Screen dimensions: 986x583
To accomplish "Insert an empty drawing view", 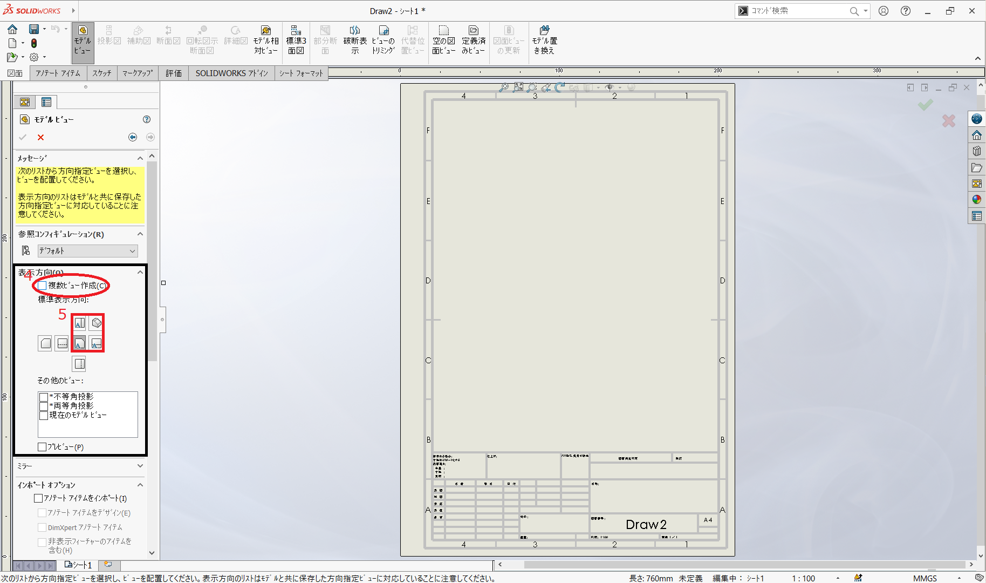I will pyautogui.click(x=443, y=40).
